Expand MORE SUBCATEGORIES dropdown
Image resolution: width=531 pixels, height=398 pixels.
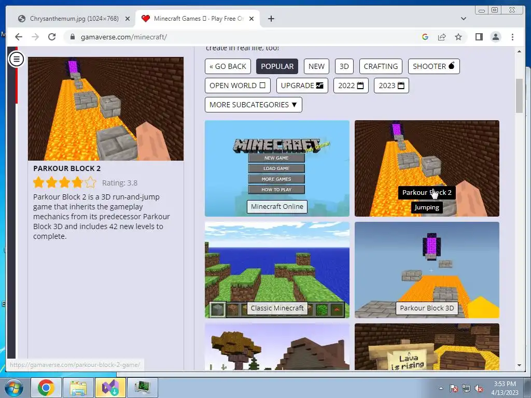[253, 105]
